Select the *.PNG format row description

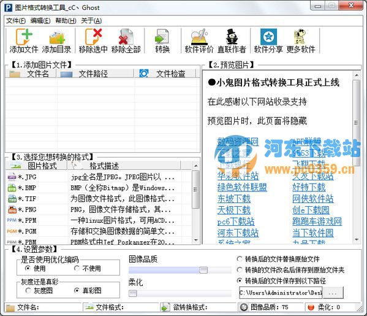[x=121, y=210]
